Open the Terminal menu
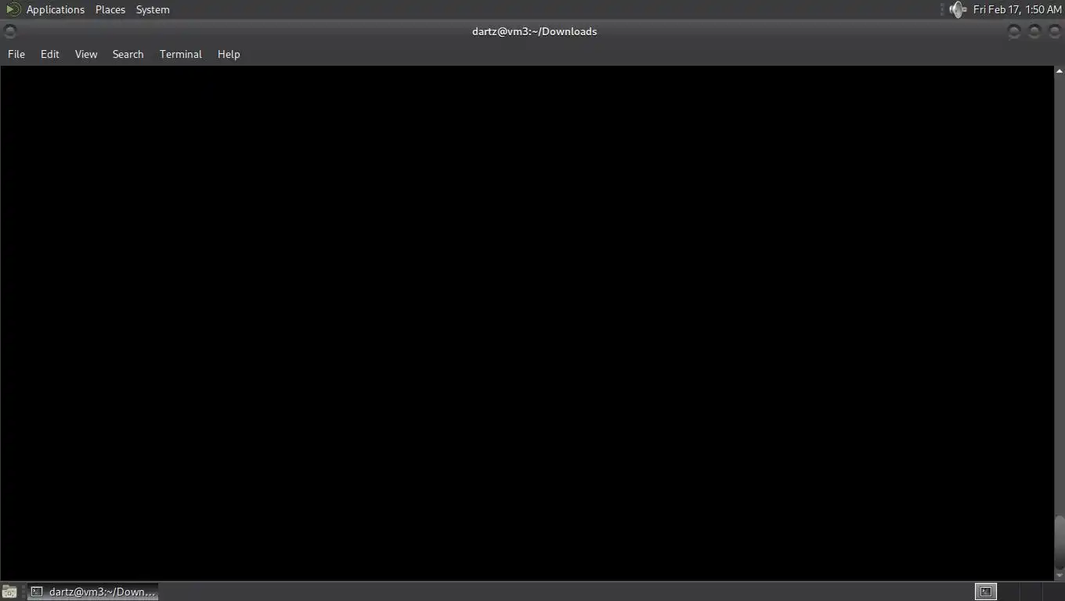Image resolution: width=1065 pixels, height=601 pixels. click(181, 54)
